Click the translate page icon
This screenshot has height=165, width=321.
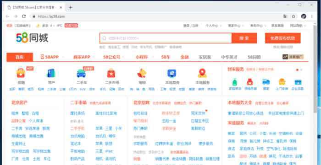click(x=285, y=16)
